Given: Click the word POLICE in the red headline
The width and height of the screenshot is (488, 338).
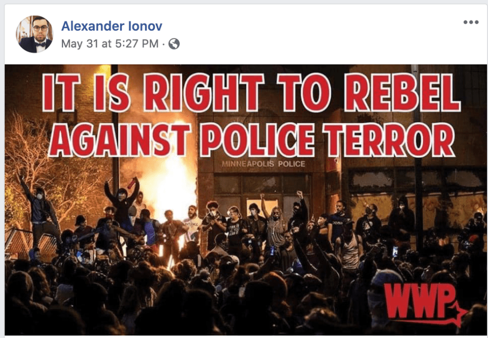Looking at the screenshot, I should [257, 140].
